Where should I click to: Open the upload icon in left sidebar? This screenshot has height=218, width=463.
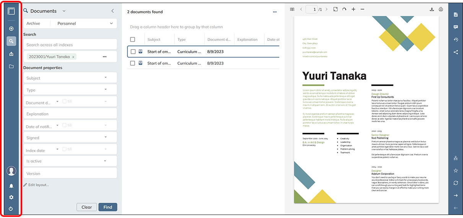[11, 54]
